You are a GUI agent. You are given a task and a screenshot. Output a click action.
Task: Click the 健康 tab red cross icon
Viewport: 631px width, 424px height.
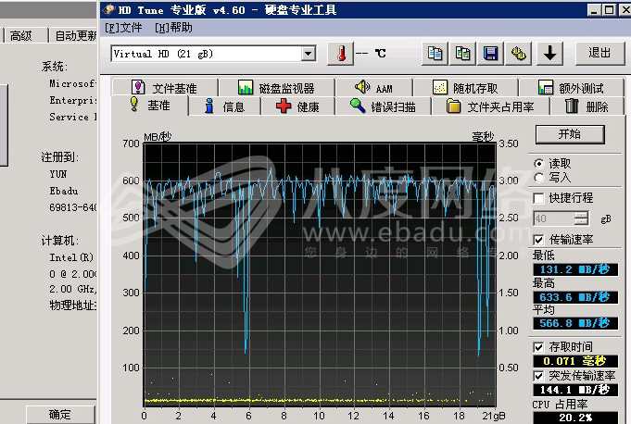[x=284, y=106]
